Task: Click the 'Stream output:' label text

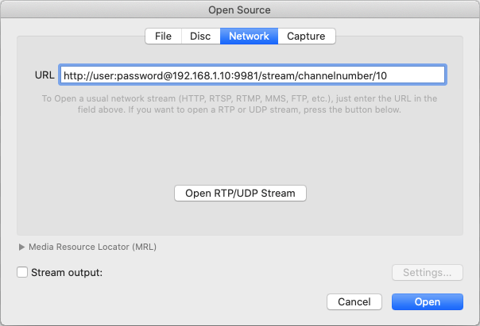Action: [x=67, y=273]
